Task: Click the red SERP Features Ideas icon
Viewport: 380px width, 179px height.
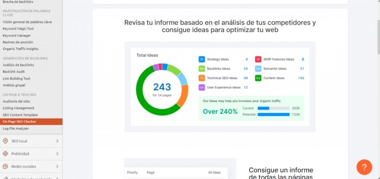Action: point(258,59)
